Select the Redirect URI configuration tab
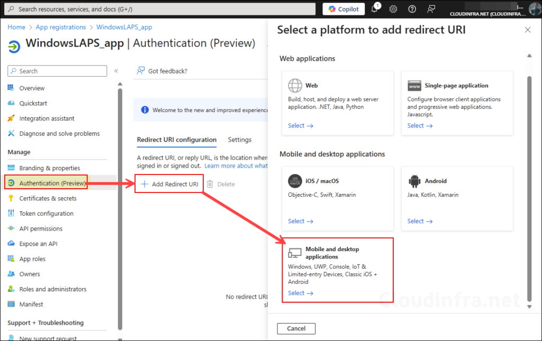Screen dimensions: 542x341 click(176, 140)
